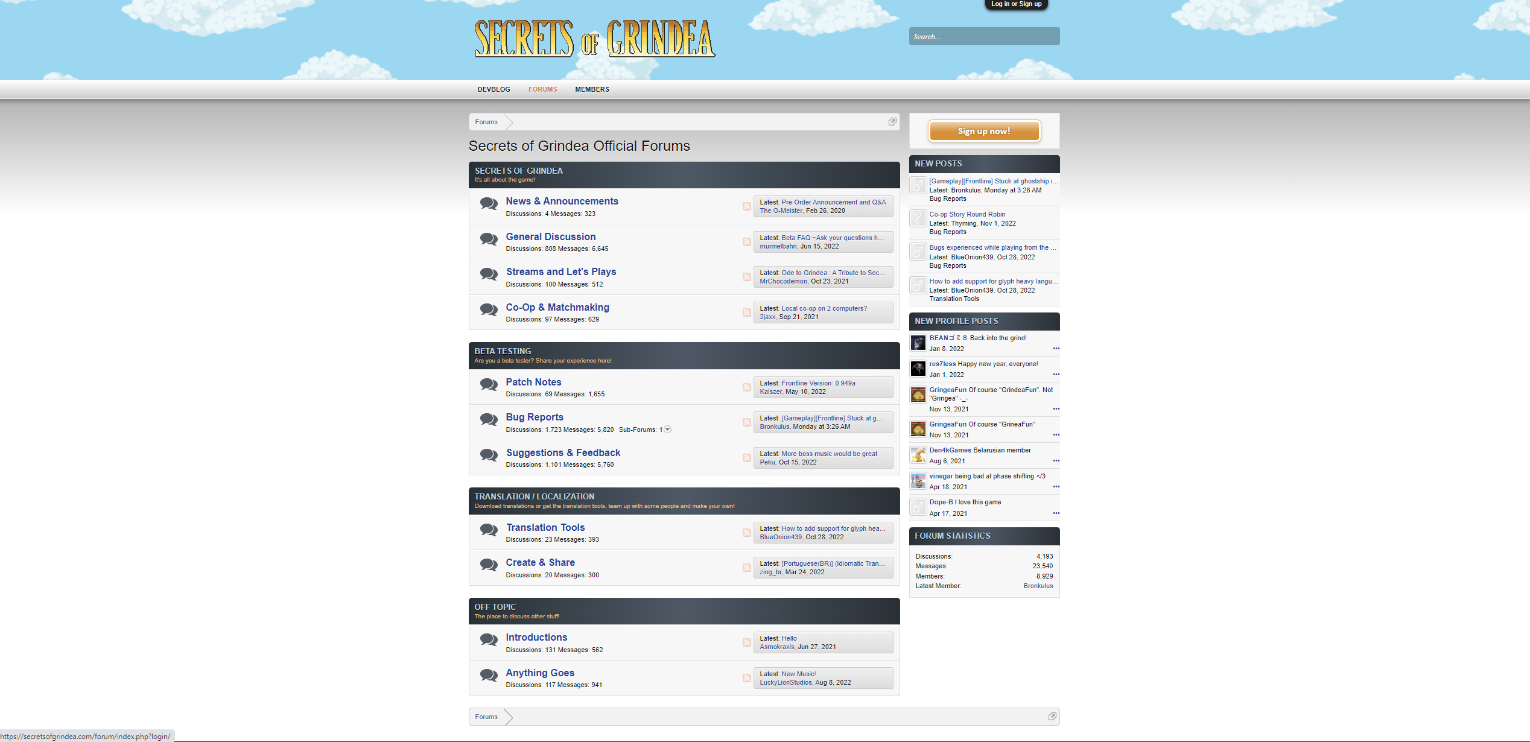Image resolution: width=1530 pixels, height=742 pixels.
Task: Open options dots on res7less profile post
Action: pos(1056,375)
